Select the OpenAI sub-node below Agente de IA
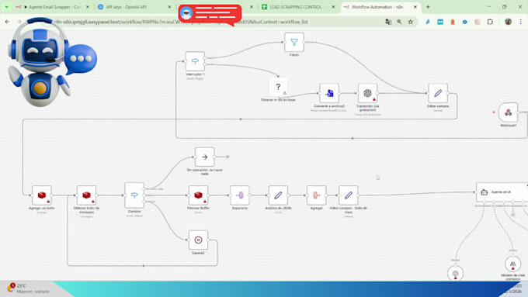528x297 pixels. tap(456, 273)
